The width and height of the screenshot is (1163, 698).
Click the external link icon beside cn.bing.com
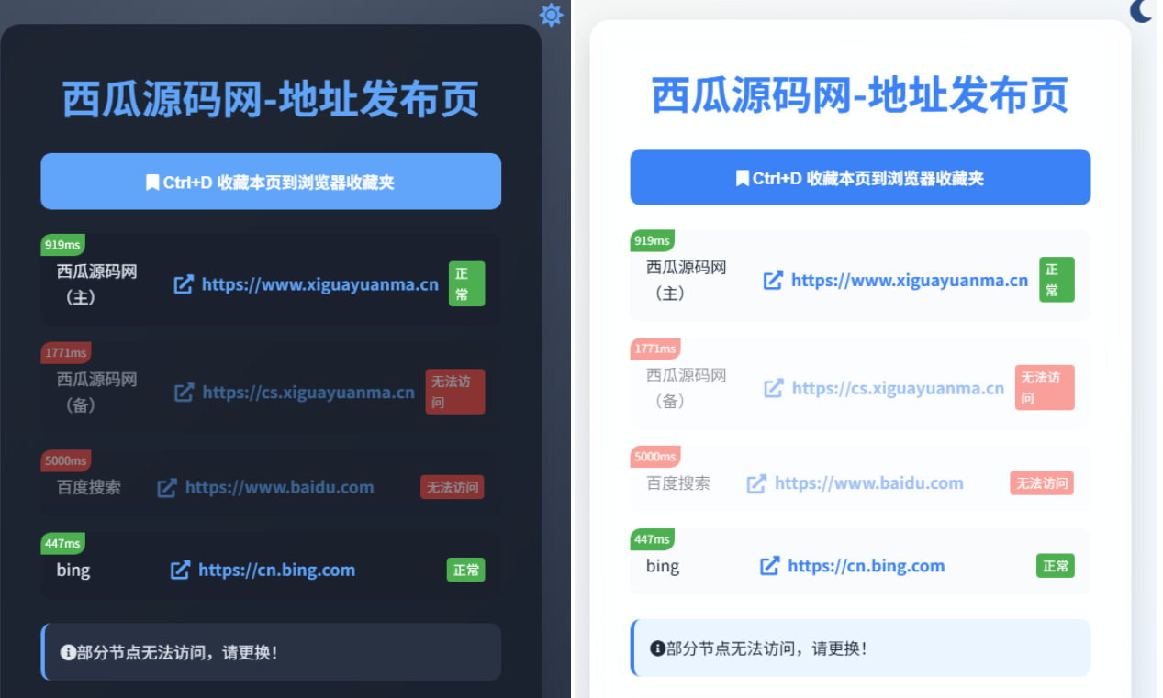click(x=182, y=570)
